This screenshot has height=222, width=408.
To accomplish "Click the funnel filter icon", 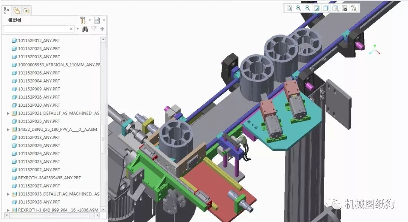I will coord(94,29).
